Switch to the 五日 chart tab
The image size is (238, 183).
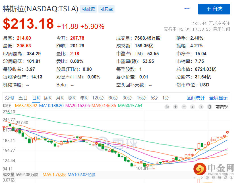(23, 98)
